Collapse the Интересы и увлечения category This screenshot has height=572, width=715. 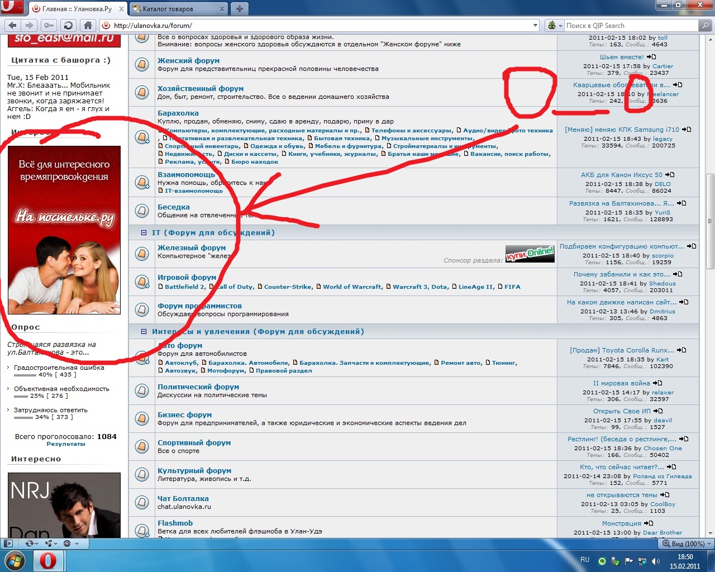(x=144, y=332)
